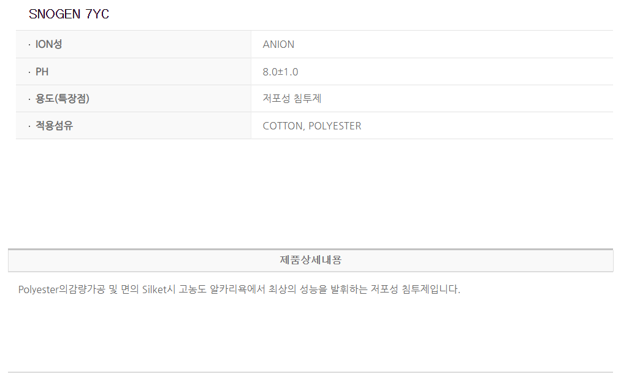Viewport: 621px width, 379px height.
Task: Click Polyester의감량가공 at start of description
Action: point(61,289)
